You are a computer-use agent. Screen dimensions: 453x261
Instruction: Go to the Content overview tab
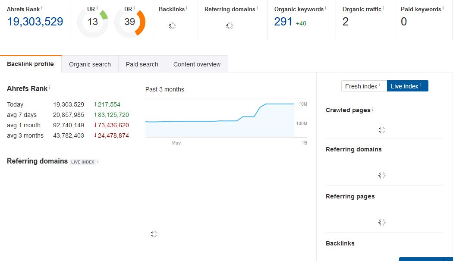(x=197, y=64)
